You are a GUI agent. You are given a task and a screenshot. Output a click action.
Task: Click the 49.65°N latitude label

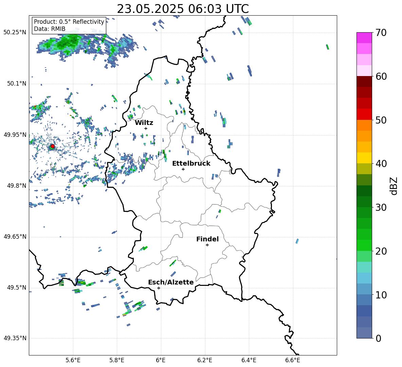15,237
